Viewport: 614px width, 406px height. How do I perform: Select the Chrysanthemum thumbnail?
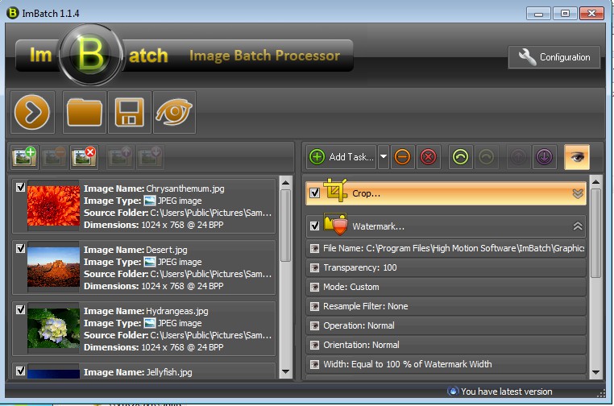point(54,205)
